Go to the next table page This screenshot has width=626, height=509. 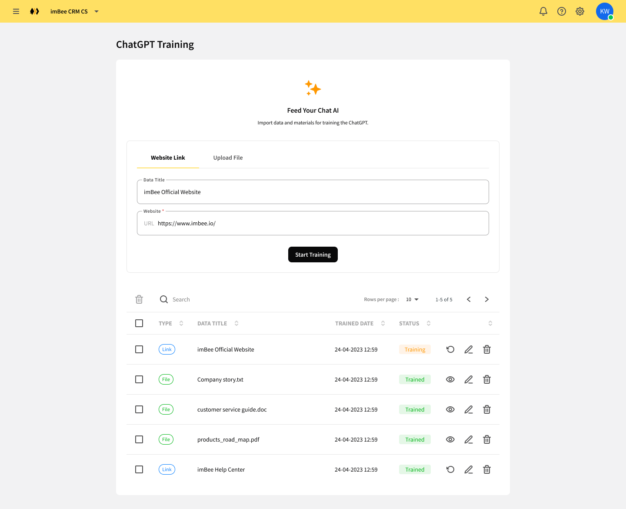pos(487,299)
